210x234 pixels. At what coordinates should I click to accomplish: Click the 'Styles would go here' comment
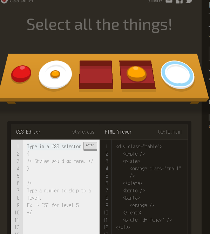tap(60, 161)
